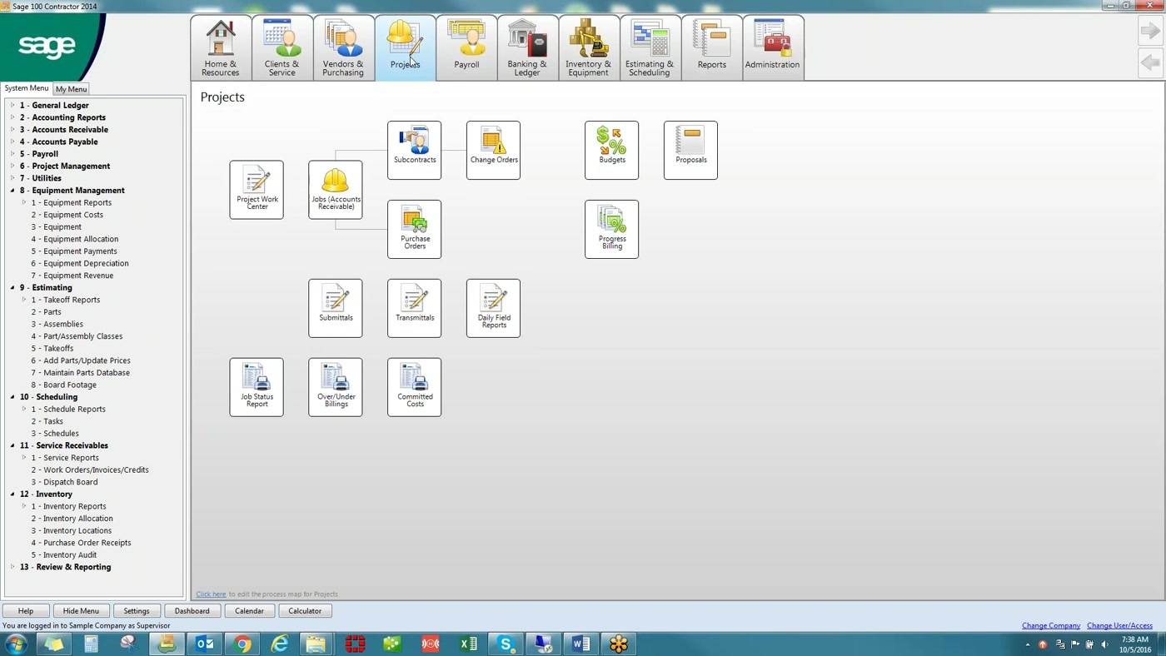Image resolution: width=1166 pixels, height=656 pixels.
Task: Open the Submittals icon
Action: (336, 308)
